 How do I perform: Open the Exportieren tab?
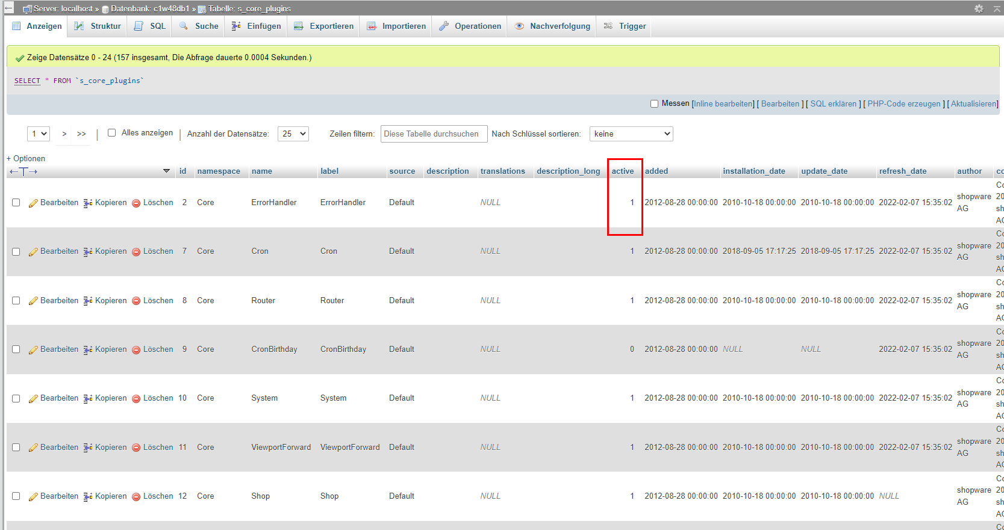[x=324, y=26]
